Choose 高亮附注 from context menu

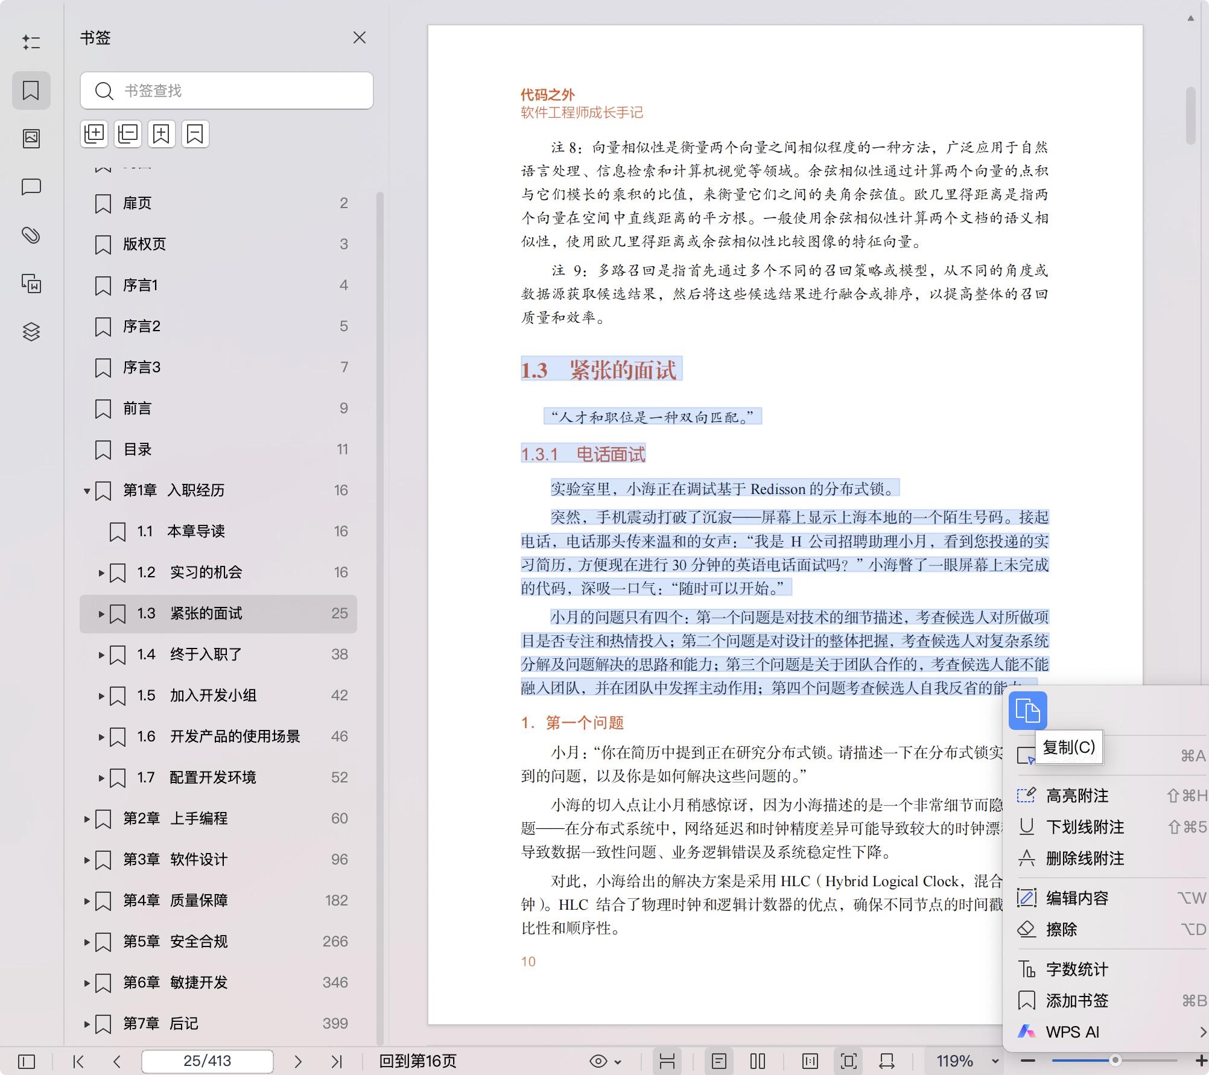pyautogui.click(x=1077, y=796)
